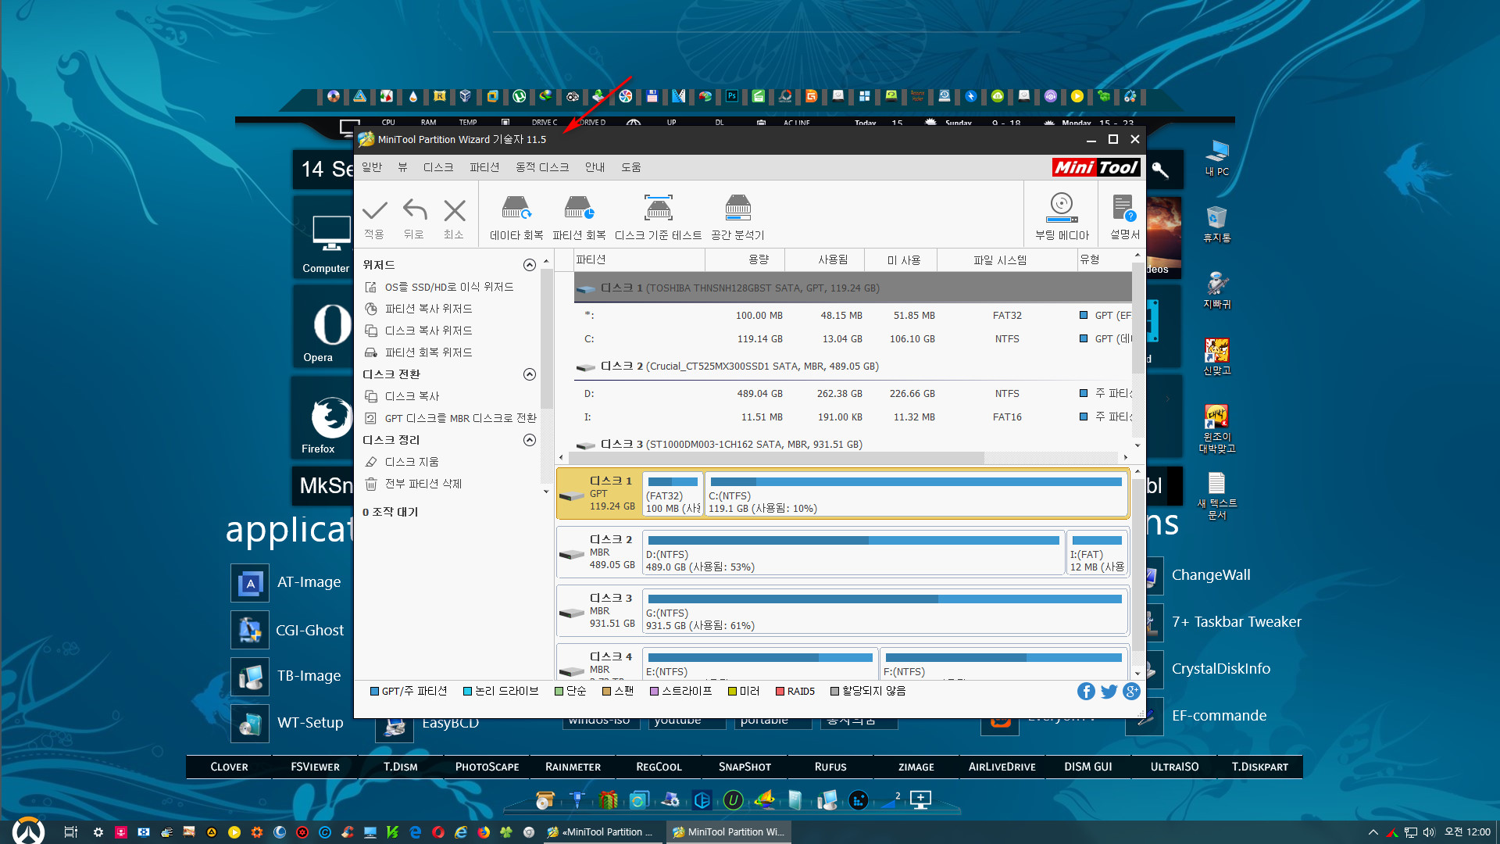Open 휴지통 recycle bin icon
The image size is (1500, 844).
click(x=1216, y=224)
